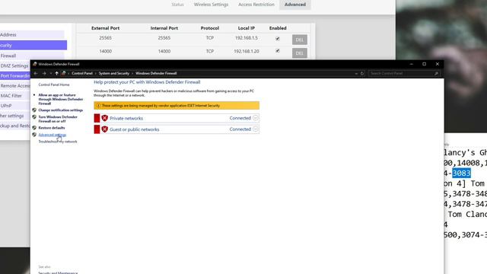This screenshot has height=274, width=487.
Task: Expand the Guest or public networks section
Action: click(x=256, y=129)
